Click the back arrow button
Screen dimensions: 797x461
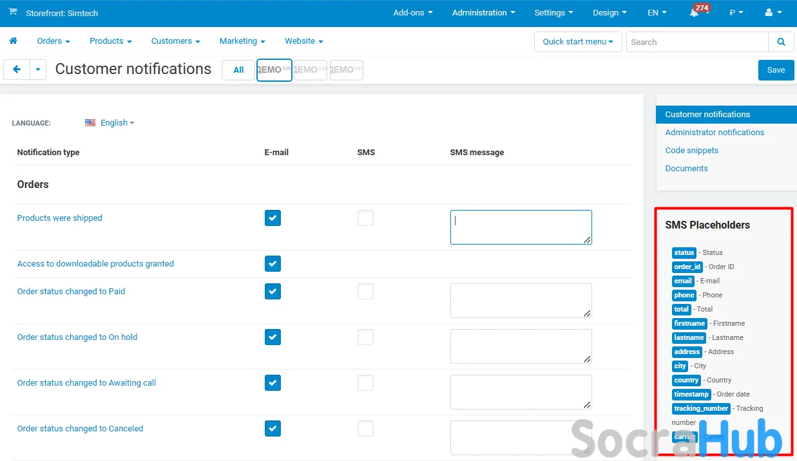click(17, 70)
